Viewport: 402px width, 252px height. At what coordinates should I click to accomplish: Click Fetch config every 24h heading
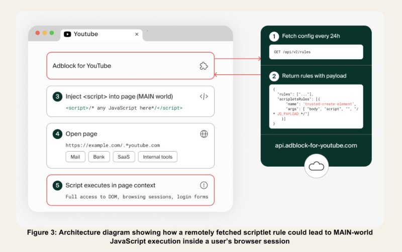point(311,36)
